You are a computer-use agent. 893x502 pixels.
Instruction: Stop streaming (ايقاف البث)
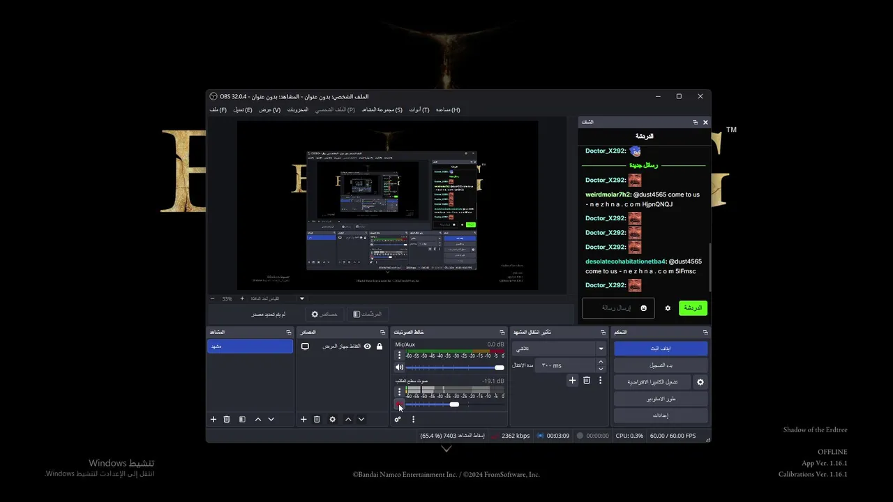(661, 348)
